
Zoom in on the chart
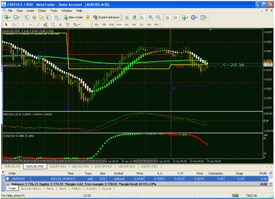click(150, 17)
